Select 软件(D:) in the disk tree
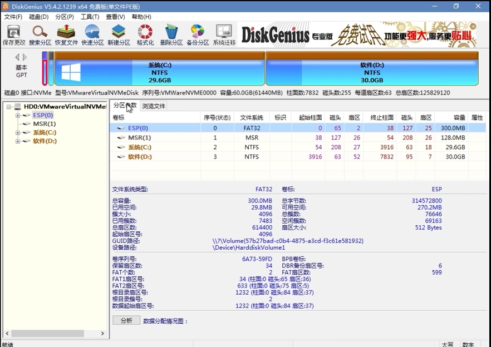 click(45, 141)
